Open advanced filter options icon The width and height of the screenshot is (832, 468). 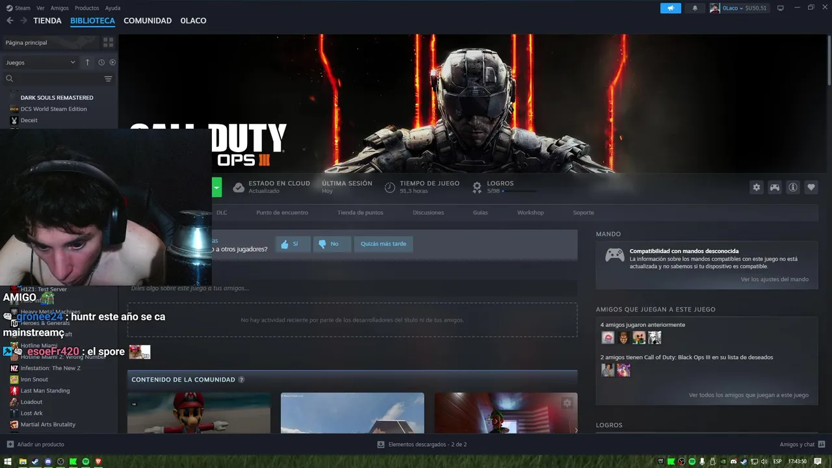(108, 79)
